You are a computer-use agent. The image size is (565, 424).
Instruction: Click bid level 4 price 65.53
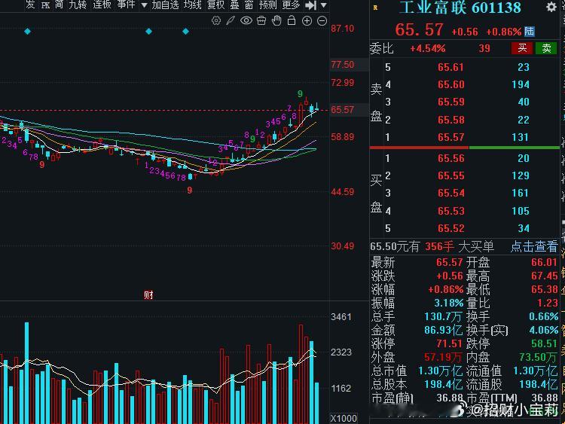point(450,211)
